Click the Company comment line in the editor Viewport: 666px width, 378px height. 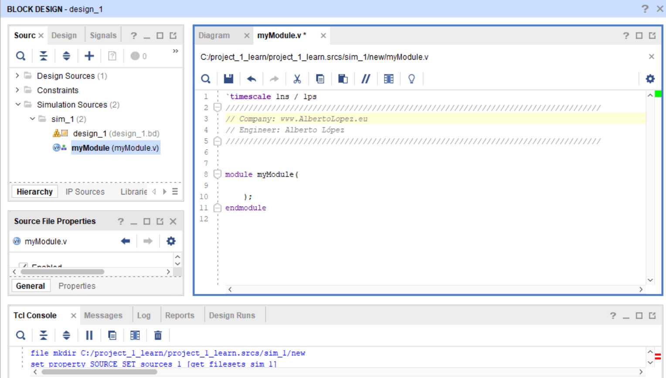(x=296, y=119)
